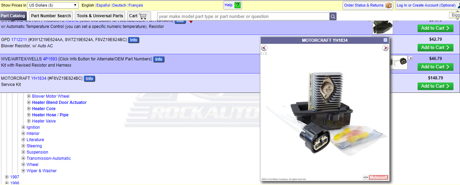Switch to the Part Catalog tab
The image size is (460, 185).
pyautogui.click(x=13, y=16)
